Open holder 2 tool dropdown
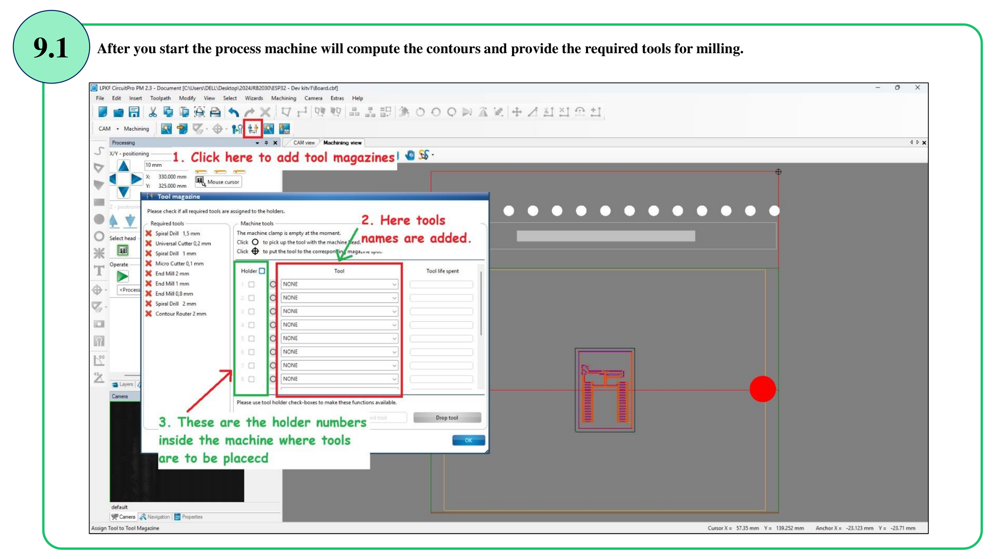Screen dimensions: 995x559 click(x=339, y=298)
